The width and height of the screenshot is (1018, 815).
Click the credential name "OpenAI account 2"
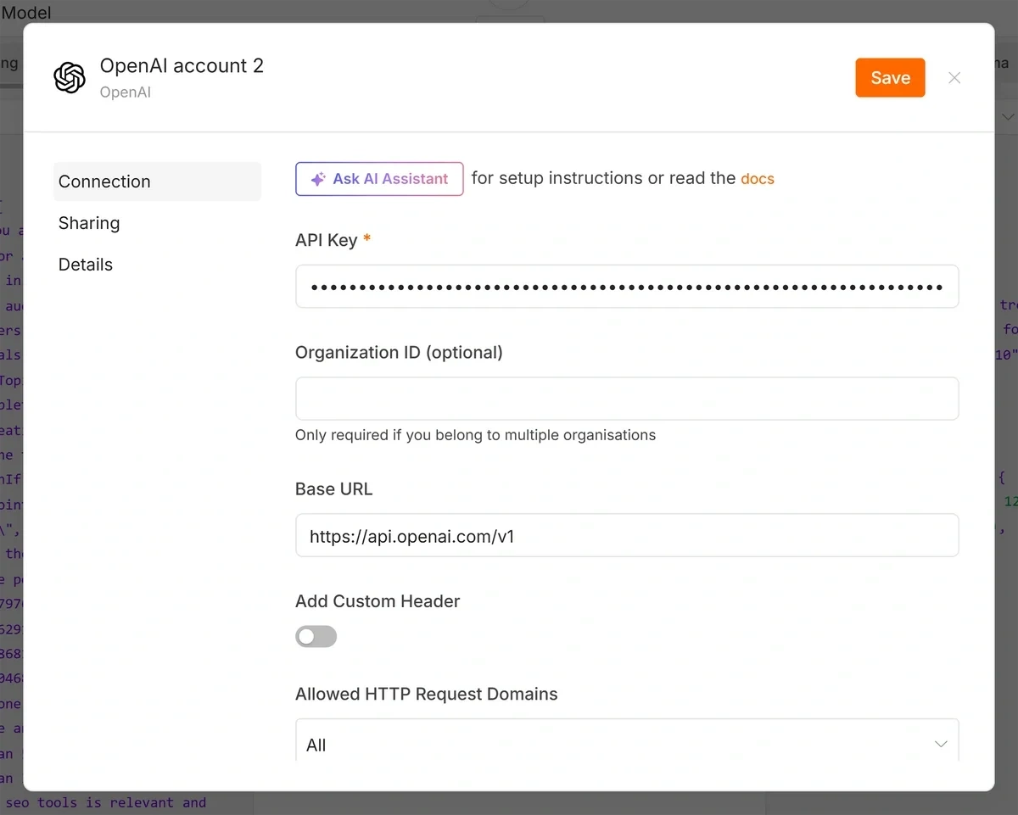[182, 65]
